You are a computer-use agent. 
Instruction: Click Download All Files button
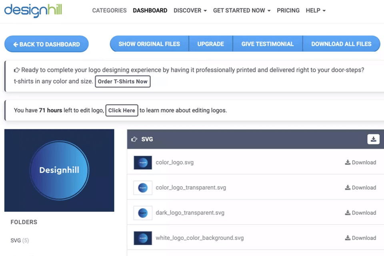click(x=341, y=44)
